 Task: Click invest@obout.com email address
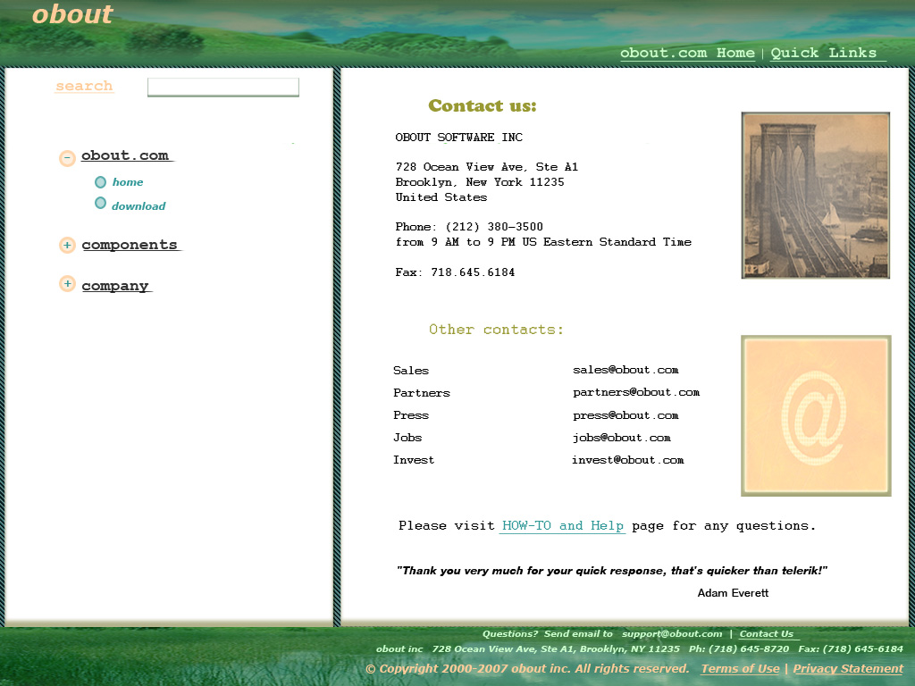628,460
